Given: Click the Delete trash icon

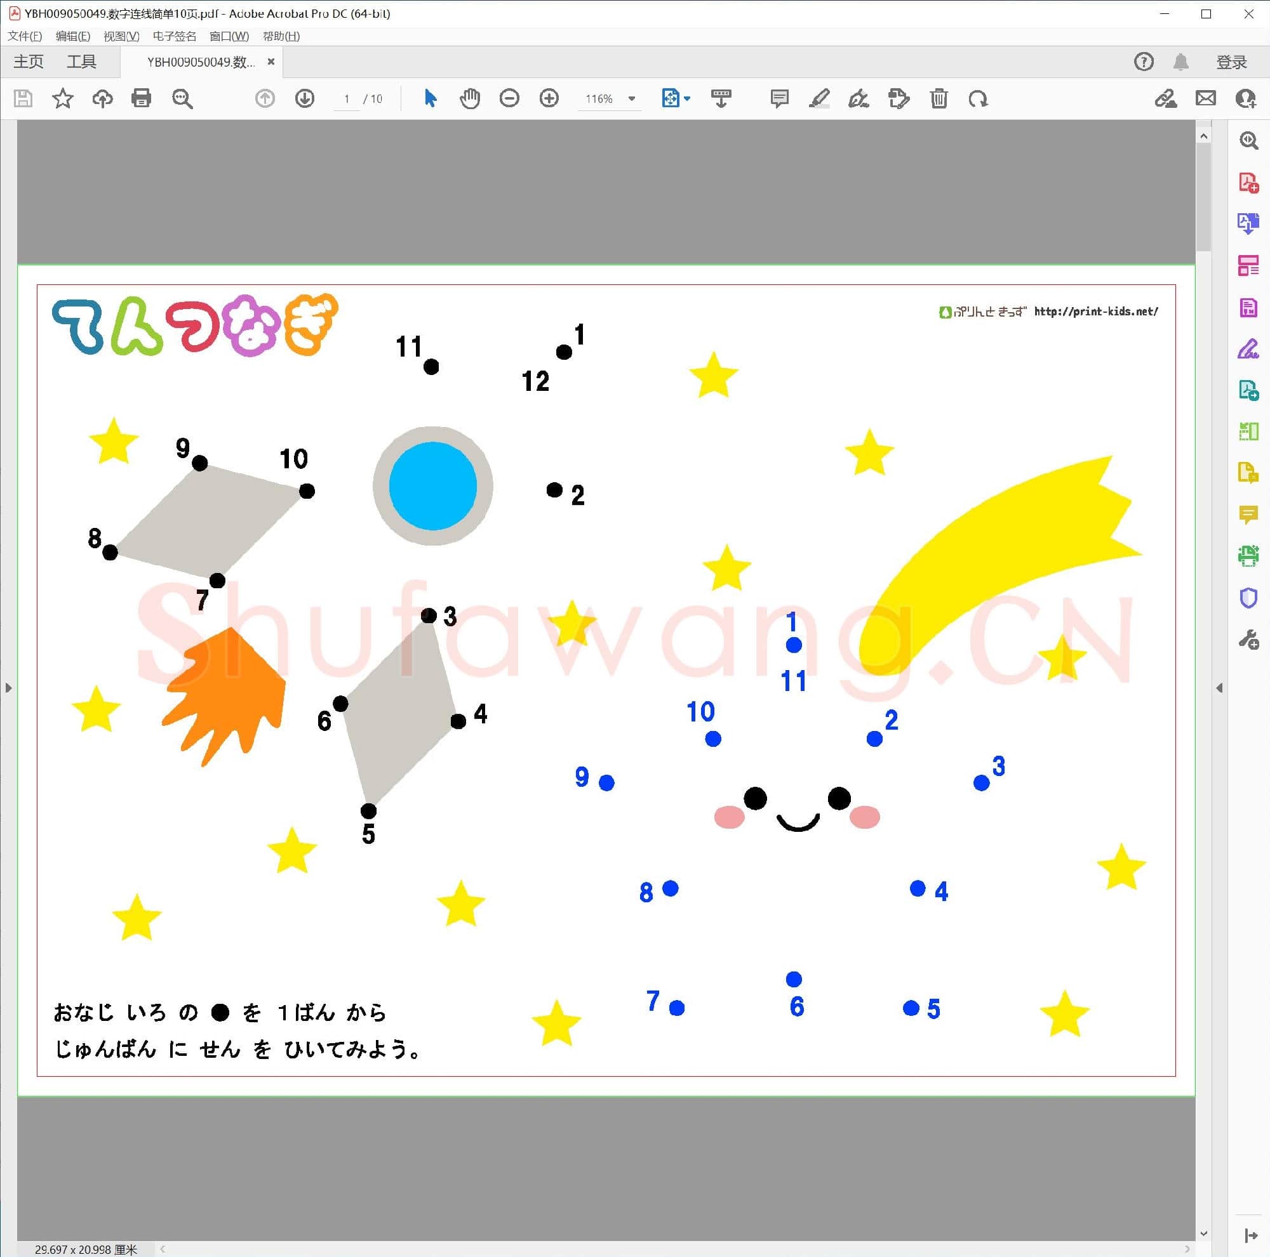Looking at the screenshot, I should click(939, 98).
